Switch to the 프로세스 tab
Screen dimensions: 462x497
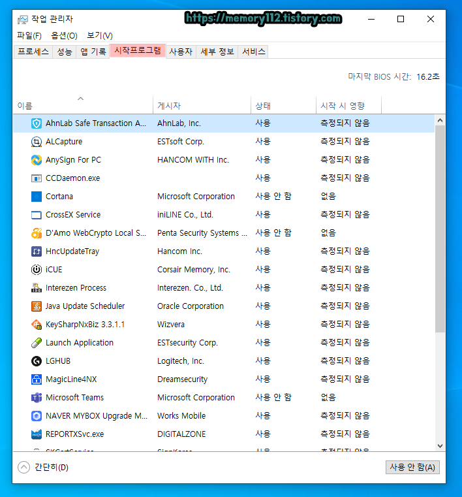pos(33,52)
